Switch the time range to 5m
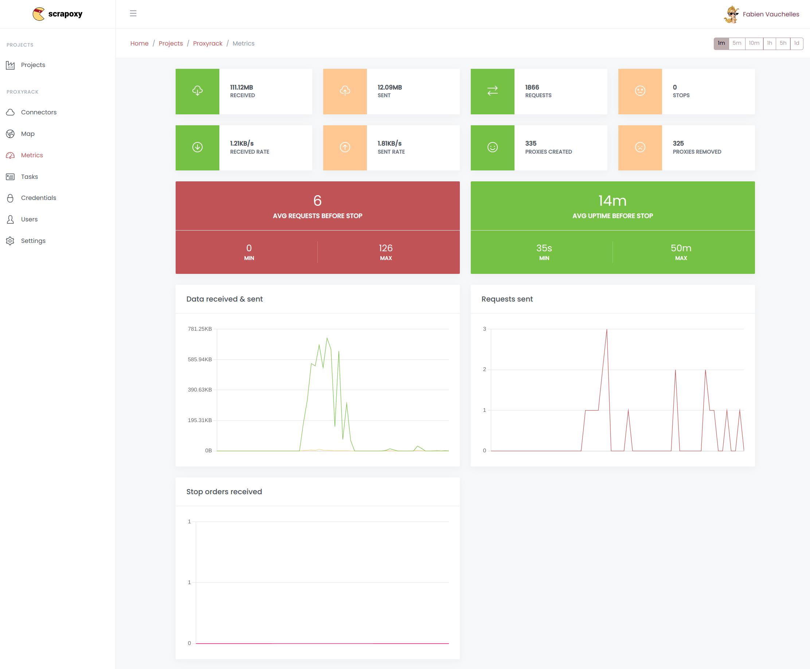The image size is (810, 669). (737, 44)
